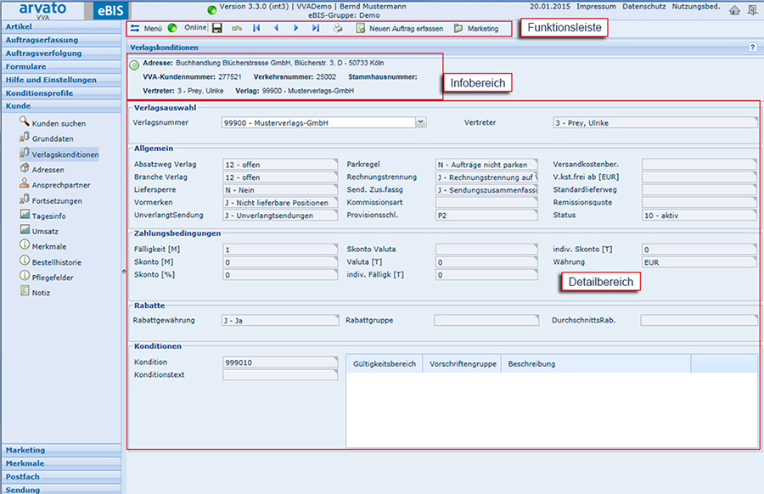Open the Impressum link

pos(596,6)
